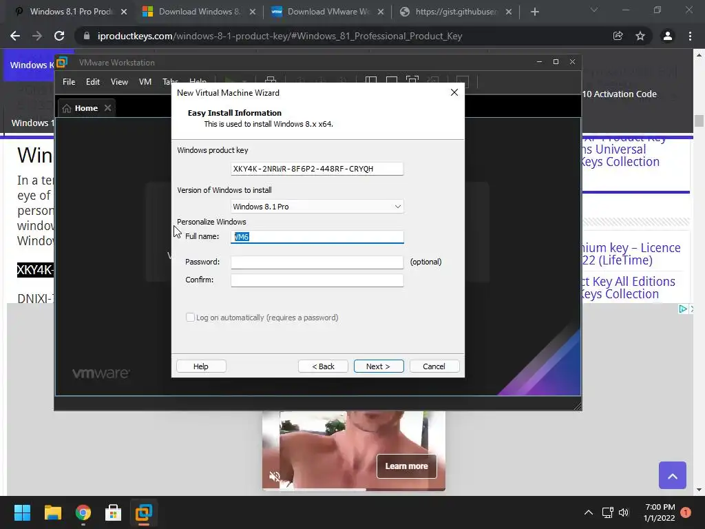The width and height of the screenshot is (705, 529).
Task: Close the VMware Home tab
Action: [107, 108]
